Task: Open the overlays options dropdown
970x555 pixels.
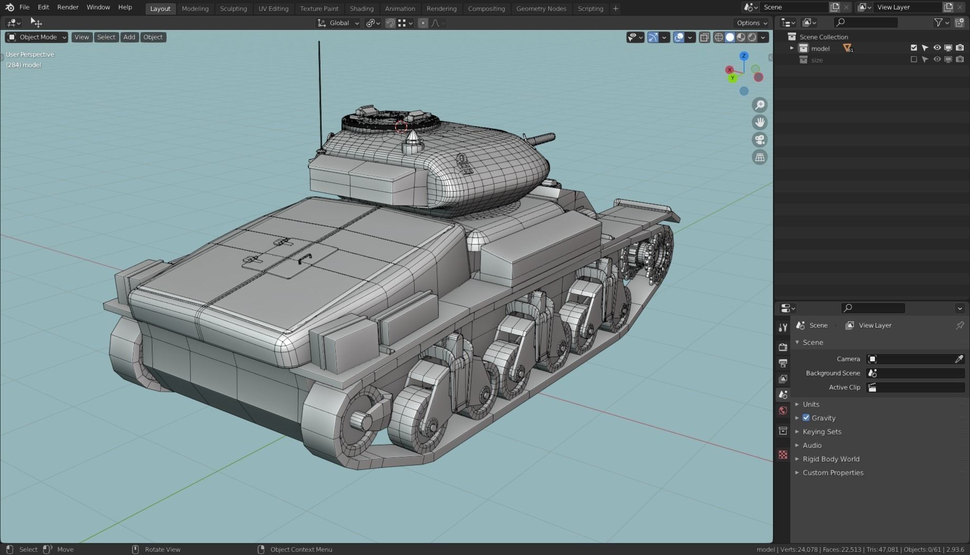Action: pyautogui.click(x=690, y=37)
